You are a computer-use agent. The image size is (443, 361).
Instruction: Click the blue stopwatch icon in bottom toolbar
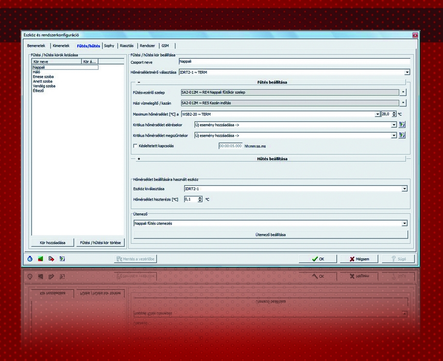coord(30,259)
